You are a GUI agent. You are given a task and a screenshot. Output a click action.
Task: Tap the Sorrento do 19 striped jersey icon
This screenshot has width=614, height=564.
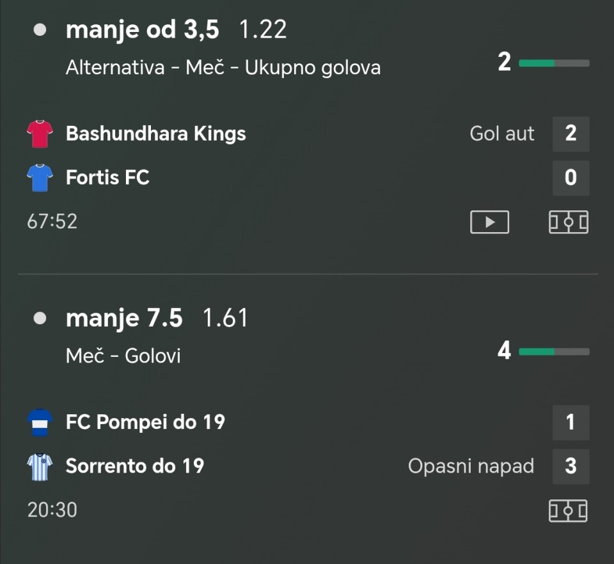pyautogui.click(x=39, y=466)
